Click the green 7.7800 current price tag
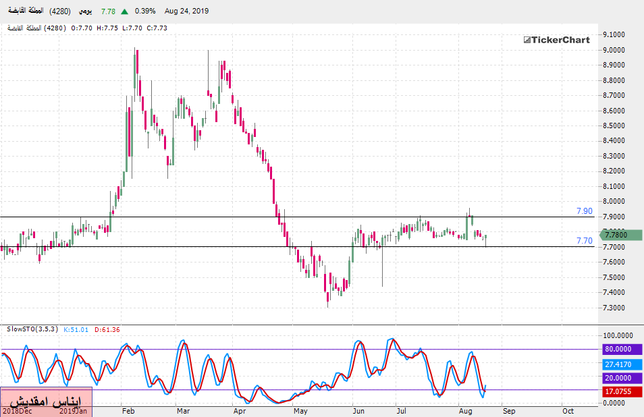This screenshot has width=644, height=417. click(x=622, y=235)
